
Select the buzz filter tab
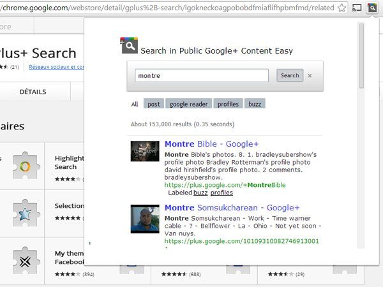click(x=255, y=104)
